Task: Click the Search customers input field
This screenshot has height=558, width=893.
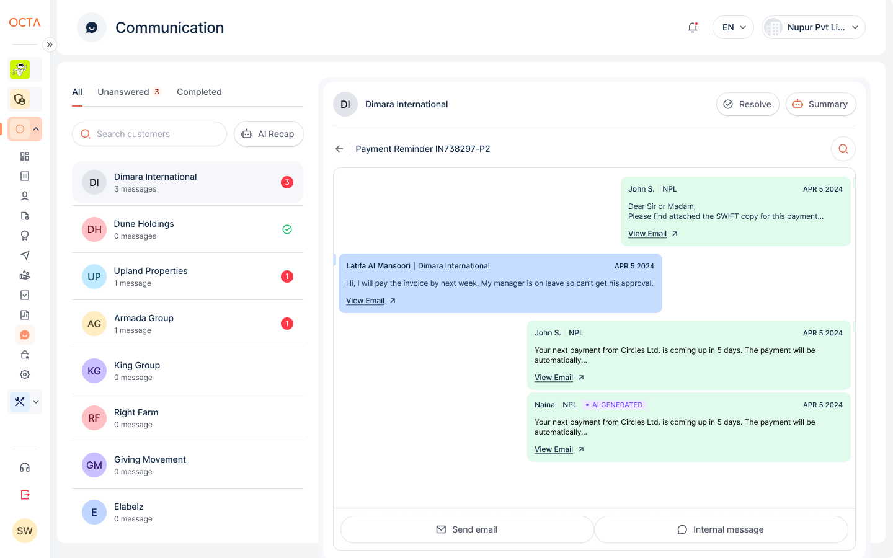Action: pyautogui.click(x=149, y=134)
